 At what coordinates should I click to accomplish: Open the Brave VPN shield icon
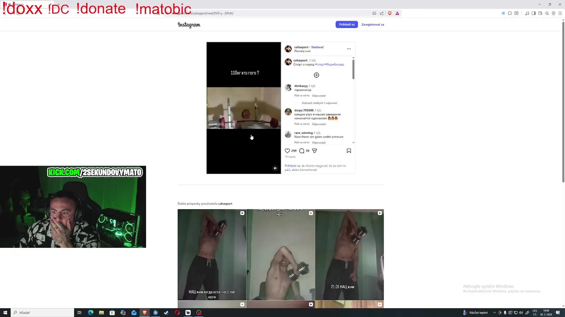(x=554, y=13)
